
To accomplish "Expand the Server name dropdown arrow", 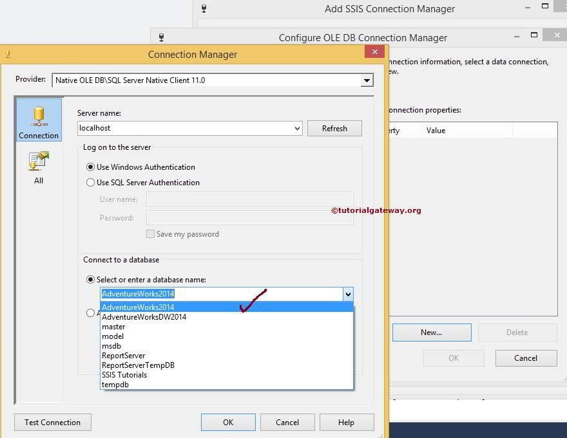I will (297, 128).
